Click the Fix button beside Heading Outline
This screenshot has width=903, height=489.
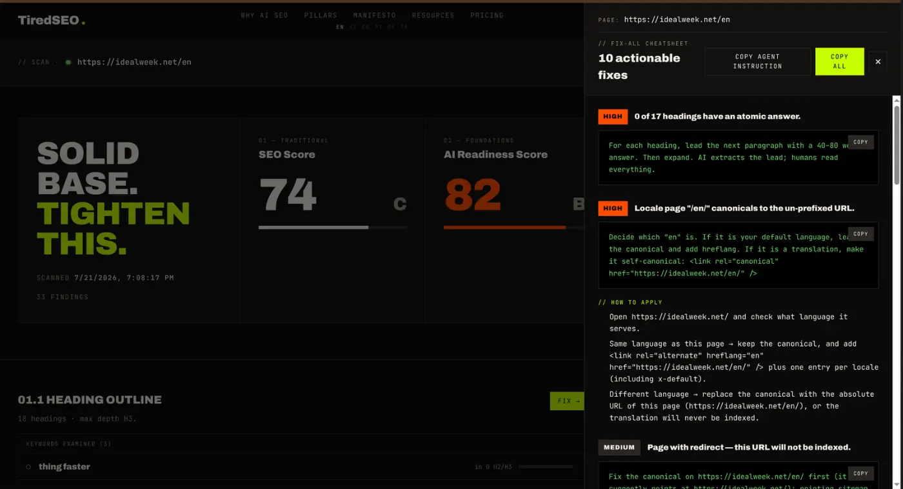[x=567, y=401]
